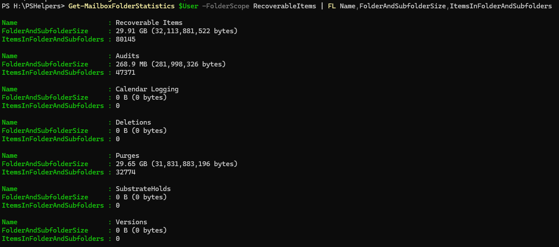Click ItemsInFolderAndSubfolders at the end of the command

[501, 6]
